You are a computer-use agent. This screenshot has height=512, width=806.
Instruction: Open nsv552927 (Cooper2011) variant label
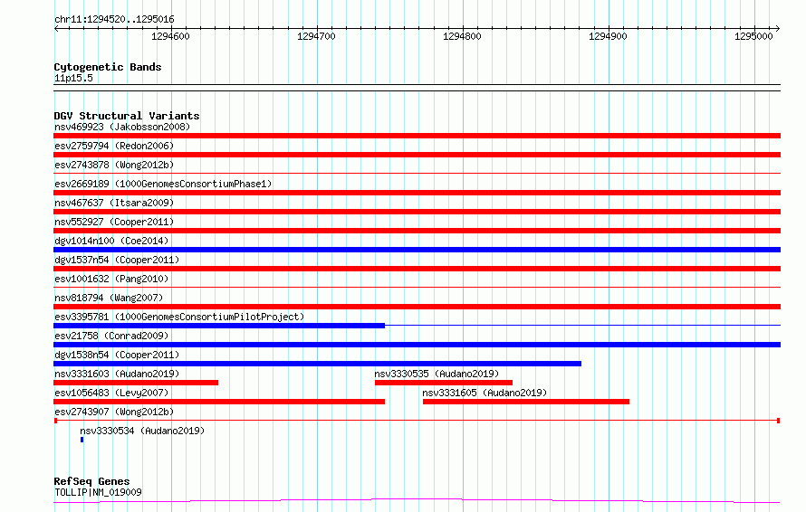pyautogui.click(x=114, y=222)
